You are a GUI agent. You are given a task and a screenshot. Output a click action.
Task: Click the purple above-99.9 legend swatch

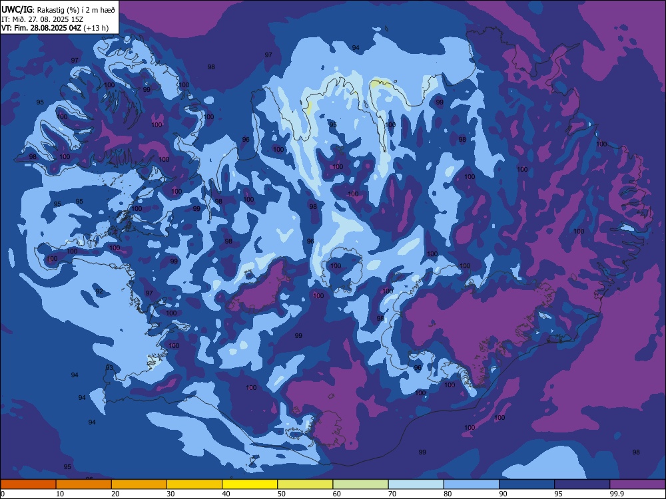tap(637, 484)
